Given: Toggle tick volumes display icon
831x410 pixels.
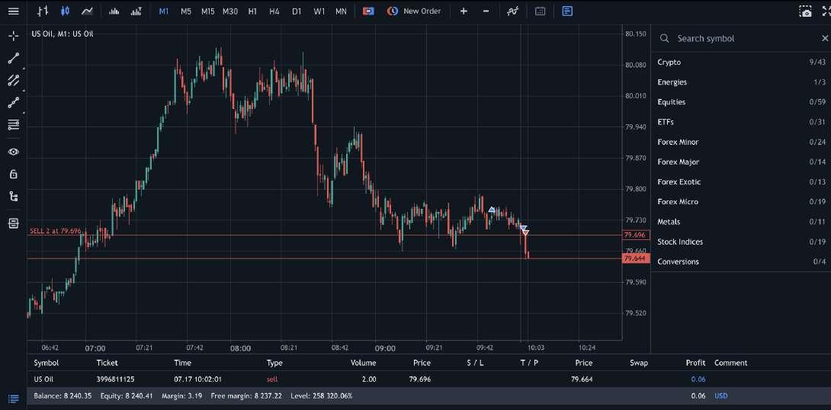Looking at the screenshot, I should click(x=114, y=11).
